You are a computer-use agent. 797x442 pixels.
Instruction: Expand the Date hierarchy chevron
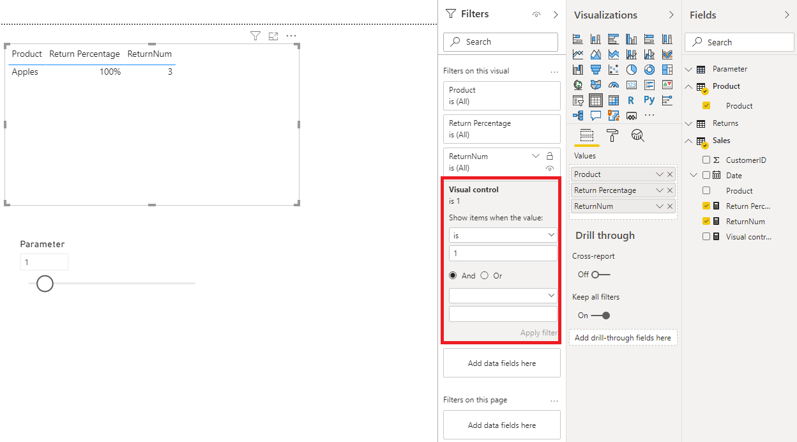pos(694,175)
